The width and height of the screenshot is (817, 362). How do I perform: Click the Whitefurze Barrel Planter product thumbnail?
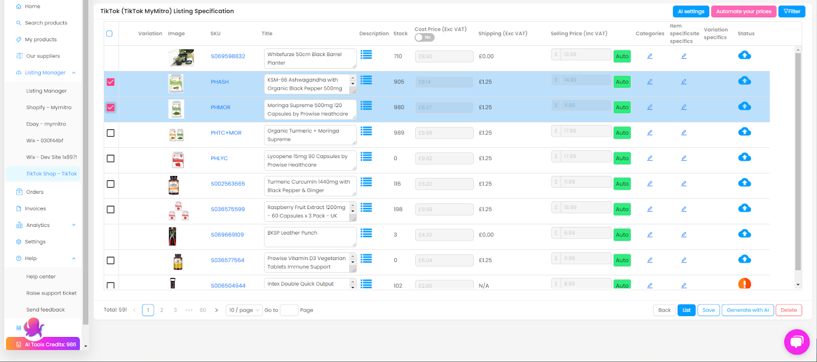coord(181,58)
